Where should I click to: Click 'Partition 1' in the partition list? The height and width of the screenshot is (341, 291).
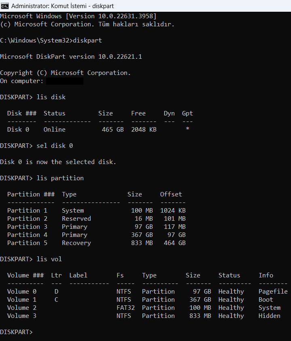coord(27,211)
